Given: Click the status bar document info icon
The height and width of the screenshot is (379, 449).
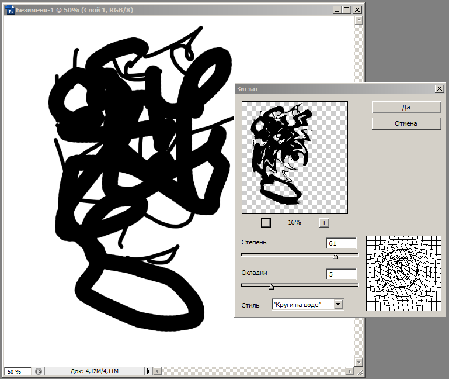Looking at the screenshot, I should (39, 371).
